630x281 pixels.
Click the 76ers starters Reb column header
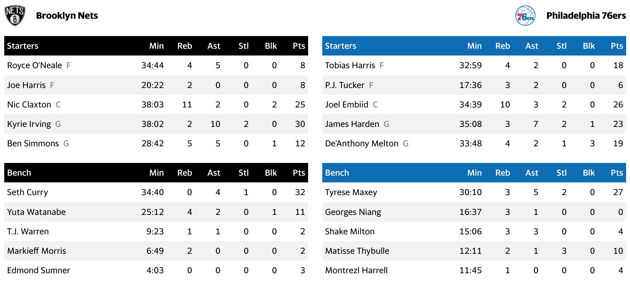[502, 46]
